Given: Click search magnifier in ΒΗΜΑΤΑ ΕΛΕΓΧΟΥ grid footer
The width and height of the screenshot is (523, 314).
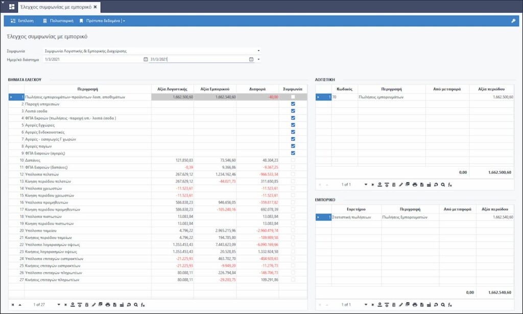Looking at the screenshot, I should tap(135, 305).
